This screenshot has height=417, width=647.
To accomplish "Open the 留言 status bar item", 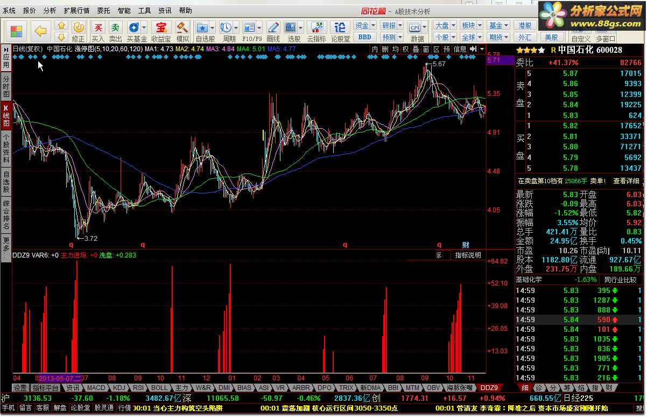I will click(26, 408).
